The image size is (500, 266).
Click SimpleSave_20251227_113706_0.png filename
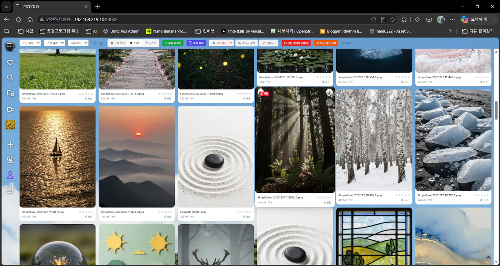(x=281, y=77)
